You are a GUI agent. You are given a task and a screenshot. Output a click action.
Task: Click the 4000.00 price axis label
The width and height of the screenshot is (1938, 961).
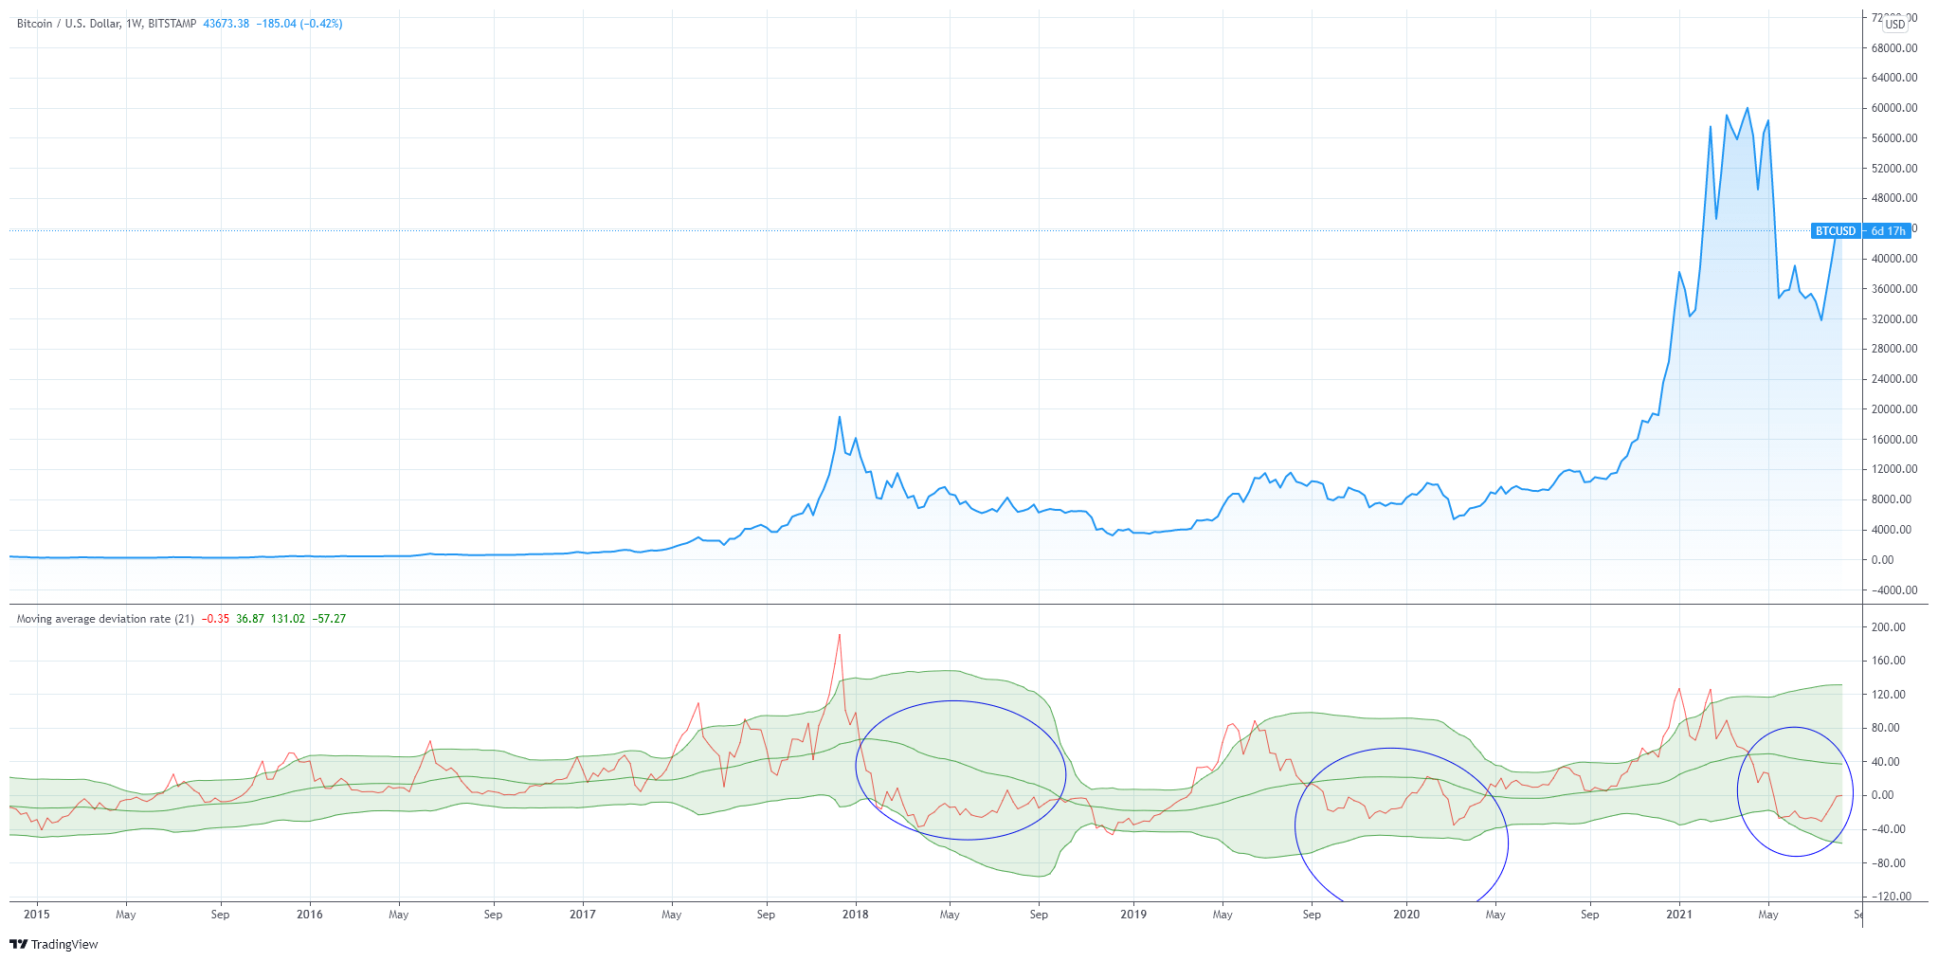[x=1892, y=530]
